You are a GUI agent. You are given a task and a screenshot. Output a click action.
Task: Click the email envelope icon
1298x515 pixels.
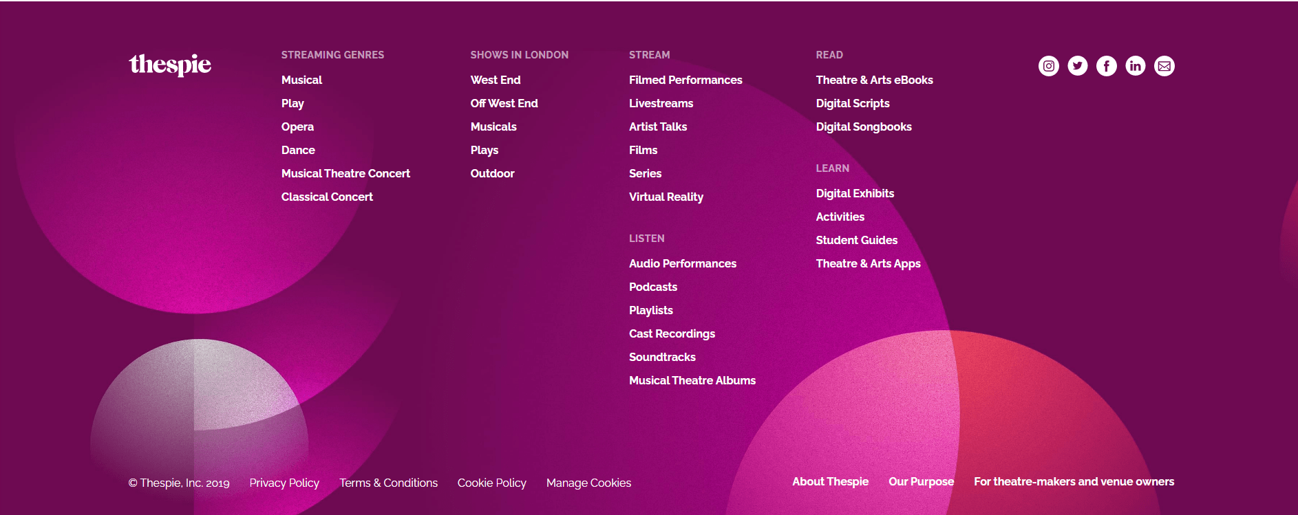click(1164, 66)
